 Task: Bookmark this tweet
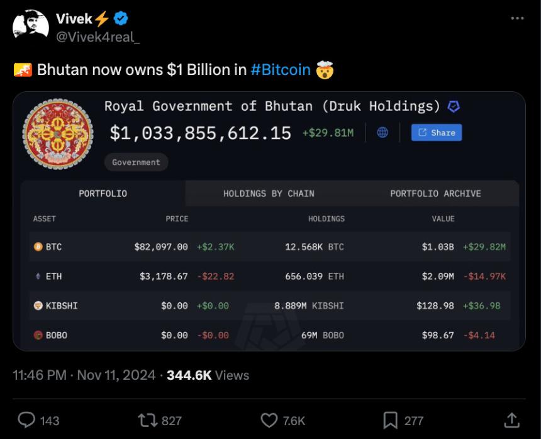point(390,420)
